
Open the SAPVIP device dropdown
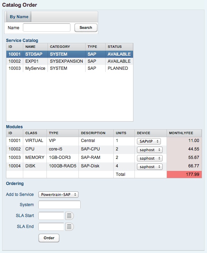(x=149, y=141)
